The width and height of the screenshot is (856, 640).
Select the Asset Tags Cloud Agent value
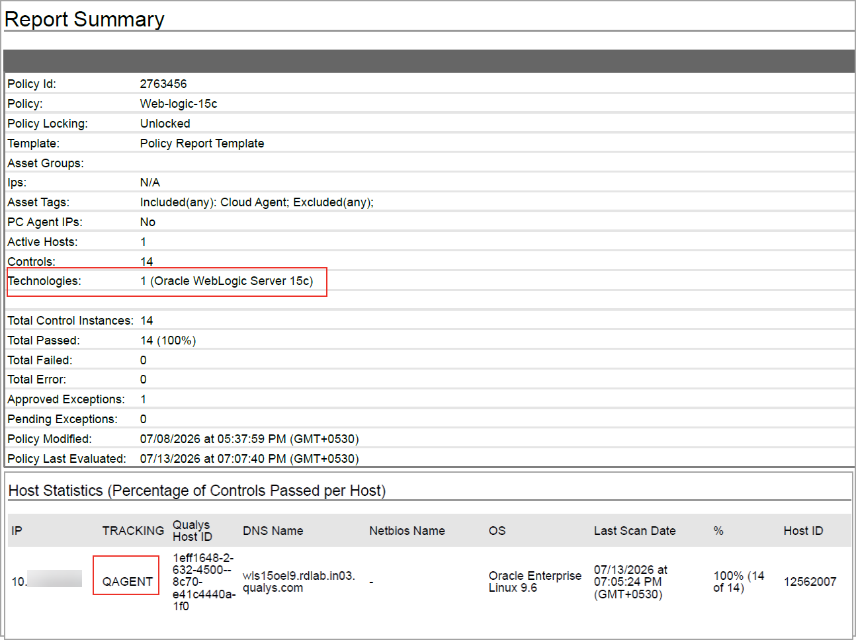pos(257,202)
